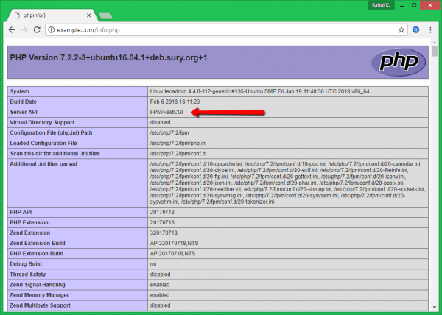
Task: Click the scrollbar down arrow
Action: [435, 308]
